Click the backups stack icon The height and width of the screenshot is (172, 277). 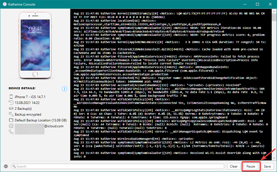pos(11,109)
